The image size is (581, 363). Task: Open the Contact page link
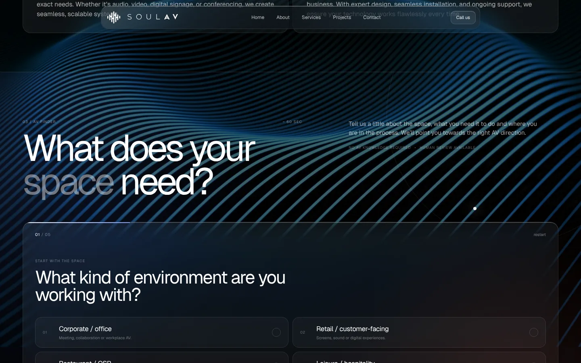tap(372, 17)
